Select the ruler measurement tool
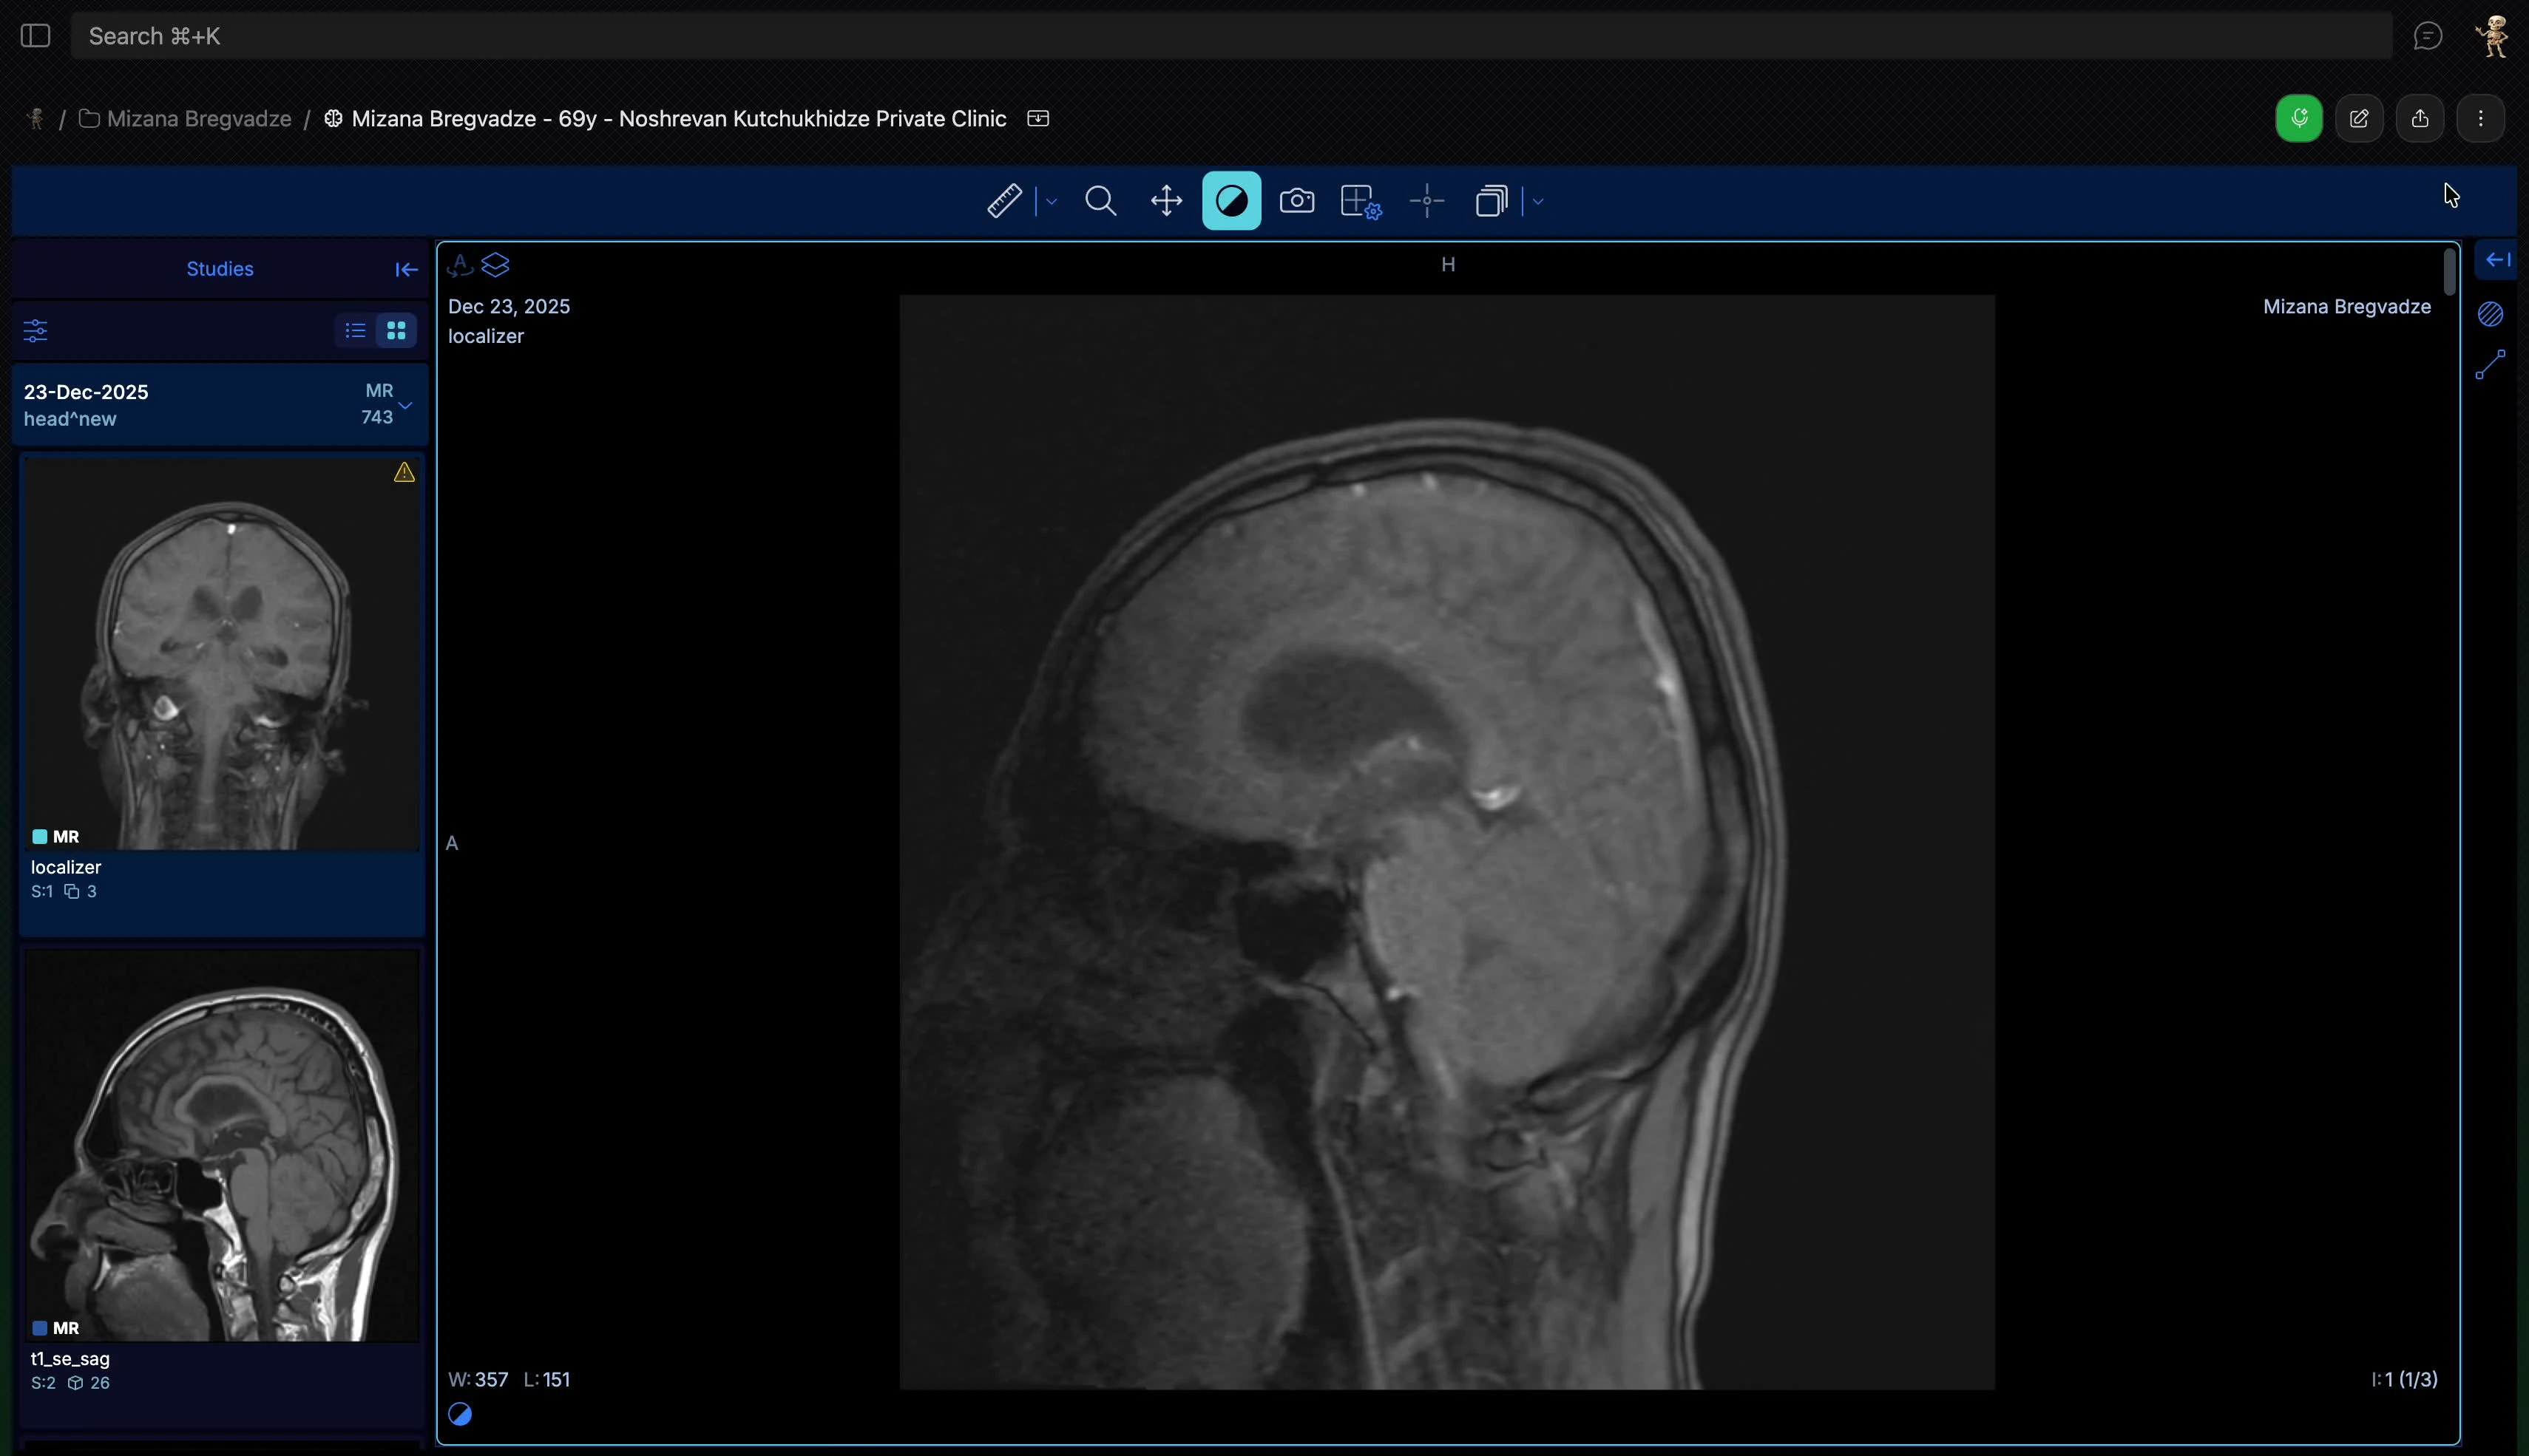Image resolution: width=2529 pixels, height=1456 pixels. click(1004, 201)
